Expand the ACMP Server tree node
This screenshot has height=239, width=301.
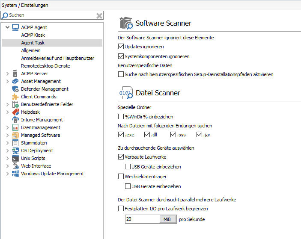[x=7, y=74]
